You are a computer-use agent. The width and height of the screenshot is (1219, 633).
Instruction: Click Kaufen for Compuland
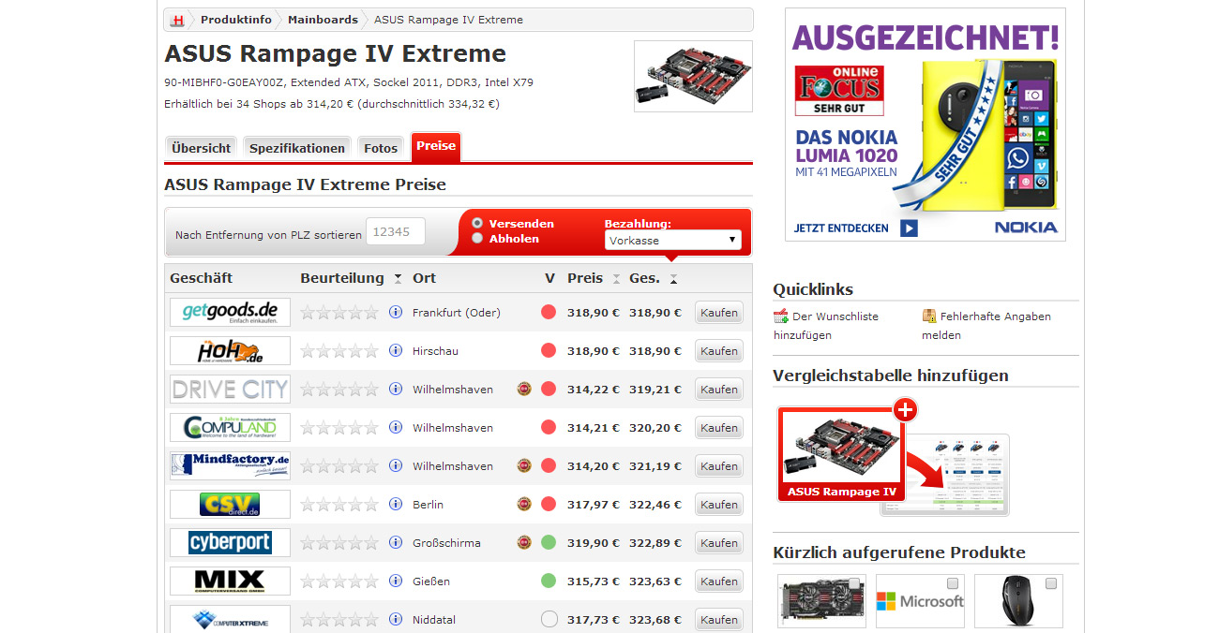point(719,428)
